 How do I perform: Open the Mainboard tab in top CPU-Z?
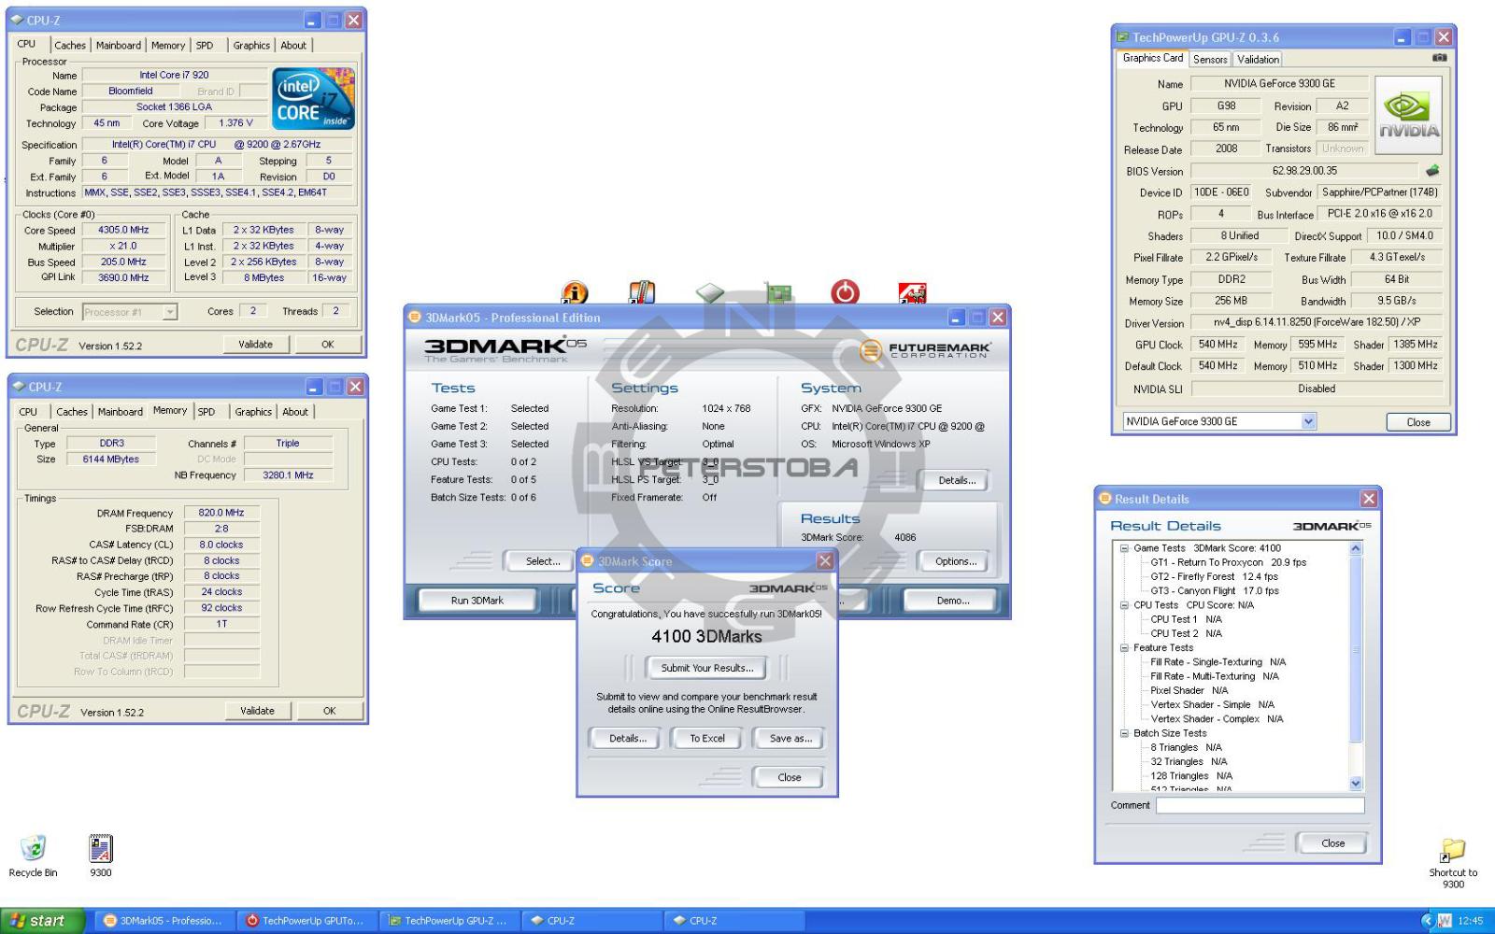pyautogui.click(x=119, y=45)
